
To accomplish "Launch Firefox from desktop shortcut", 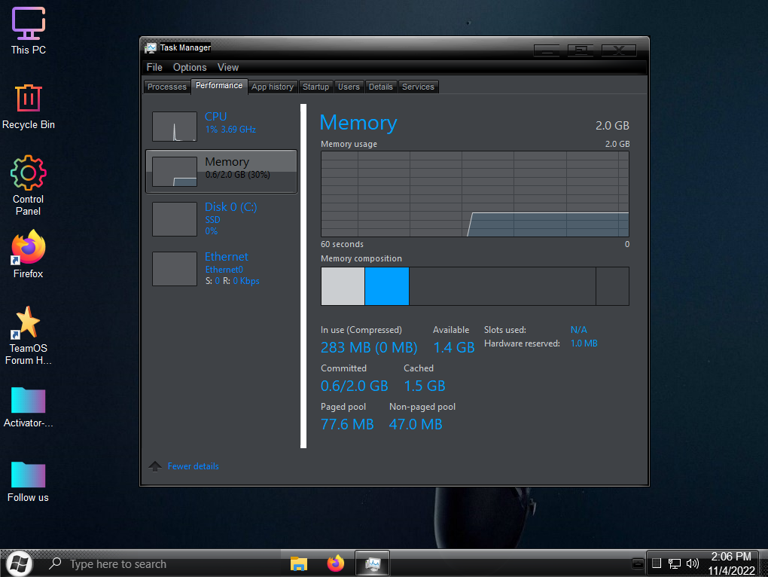I will coord(29,248).
